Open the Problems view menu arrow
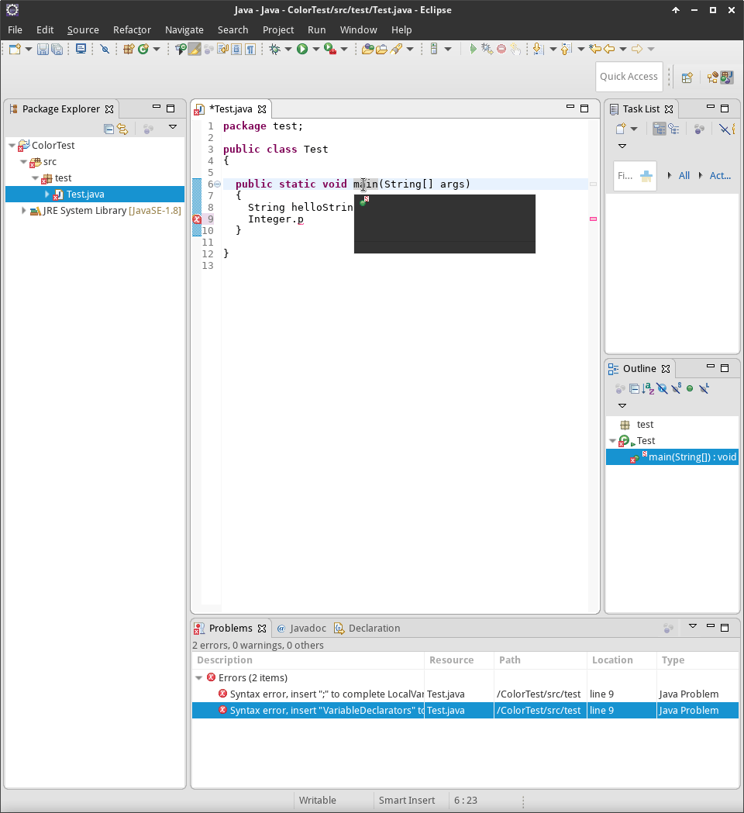The image size is (744, 813). click(693, 626)
